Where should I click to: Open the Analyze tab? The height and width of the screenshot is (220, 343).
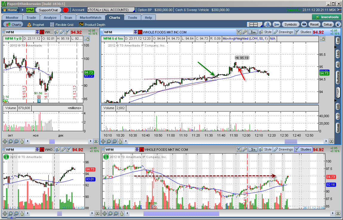50,18
